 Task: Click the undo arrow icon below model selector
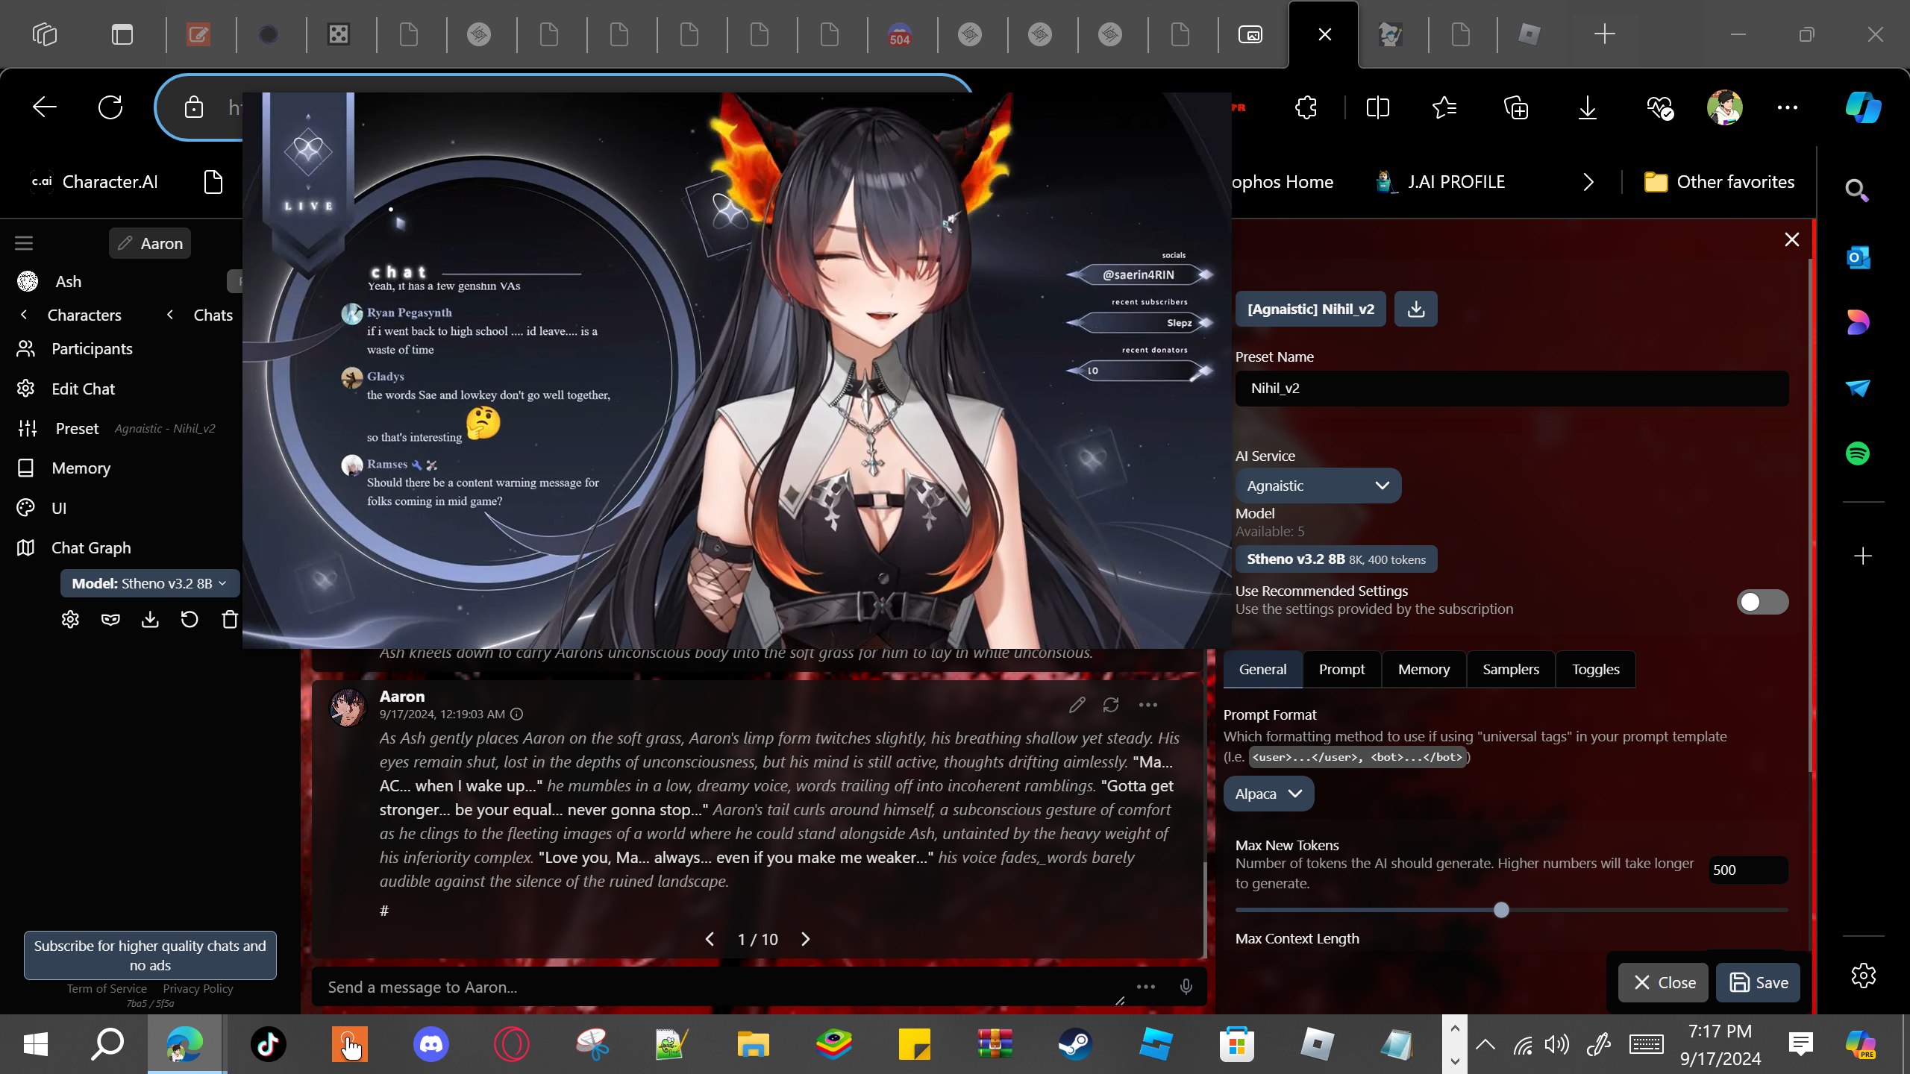point(190,619)
